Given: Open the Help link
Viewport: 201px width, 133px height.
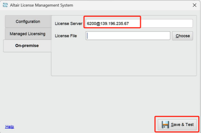Looking at the screenshot, I should pos(9,127).
